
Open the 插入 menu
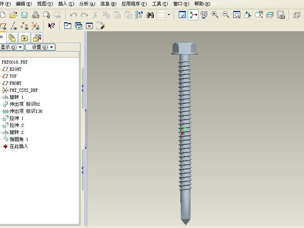[66, 4]
